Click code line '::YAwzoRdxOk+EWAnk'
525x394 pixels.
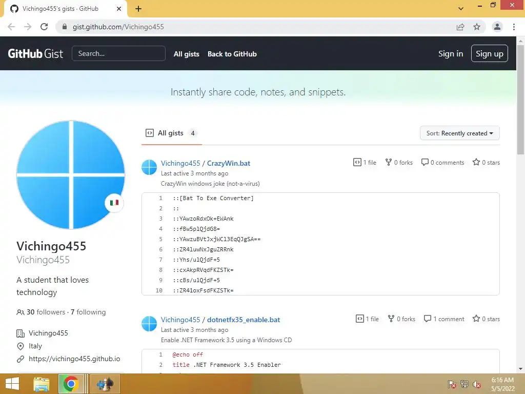[203, 219]
